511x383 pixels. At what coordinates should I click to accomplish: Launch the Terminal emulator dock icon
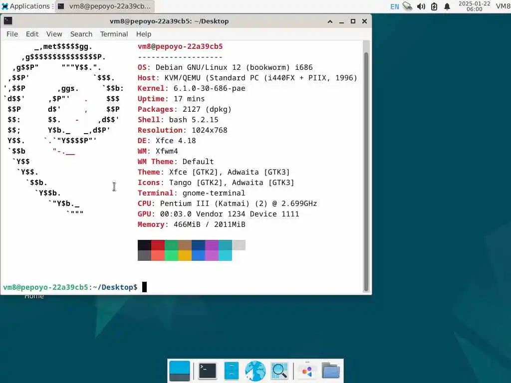click(x=207, y=371)
